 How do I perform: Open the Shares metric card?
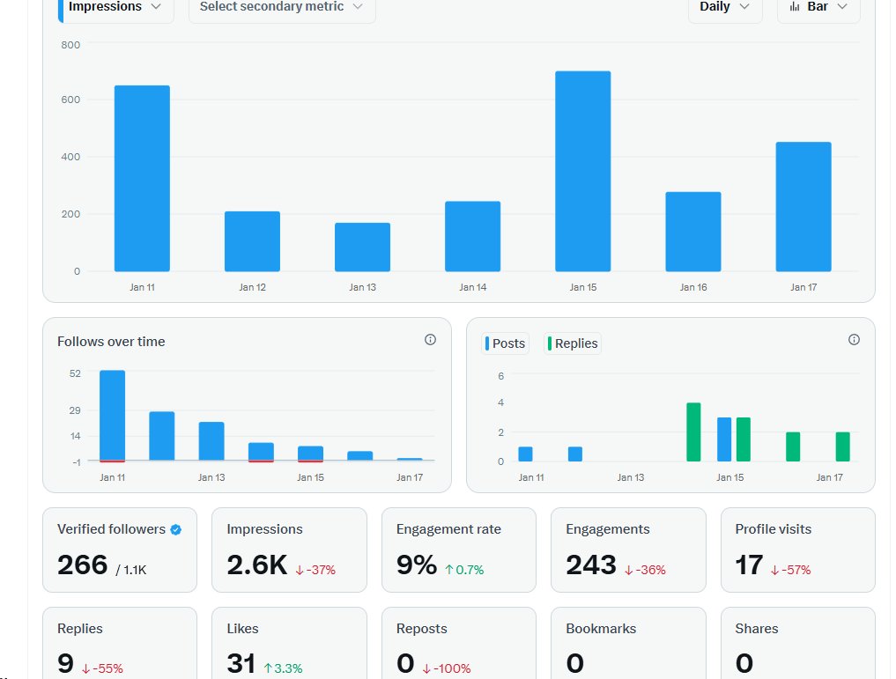coord(798,643)
